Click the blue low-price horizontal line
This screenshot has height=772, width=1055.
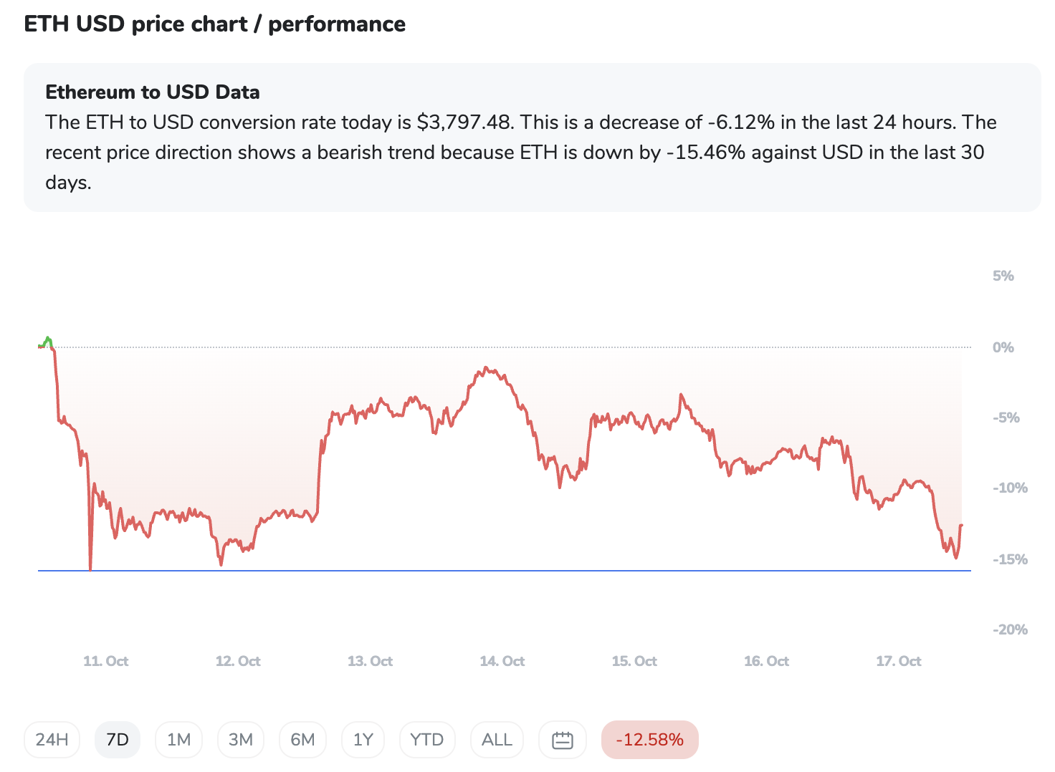click(x=502, y=571)
